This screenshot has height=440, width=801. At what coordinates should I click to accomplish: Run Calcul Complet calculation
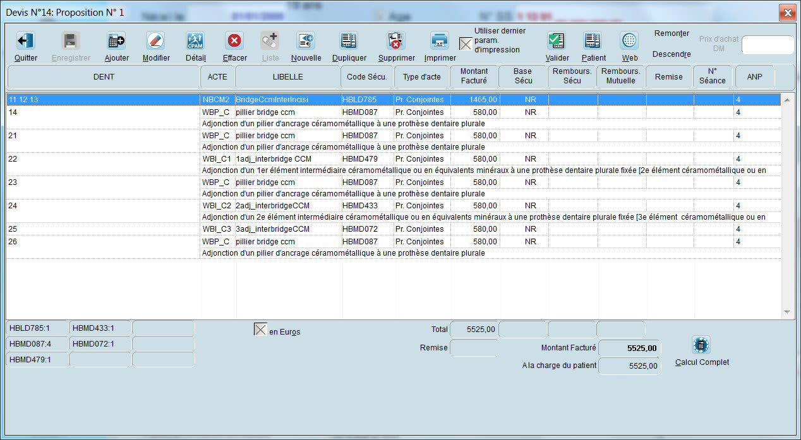pos(701,345)
